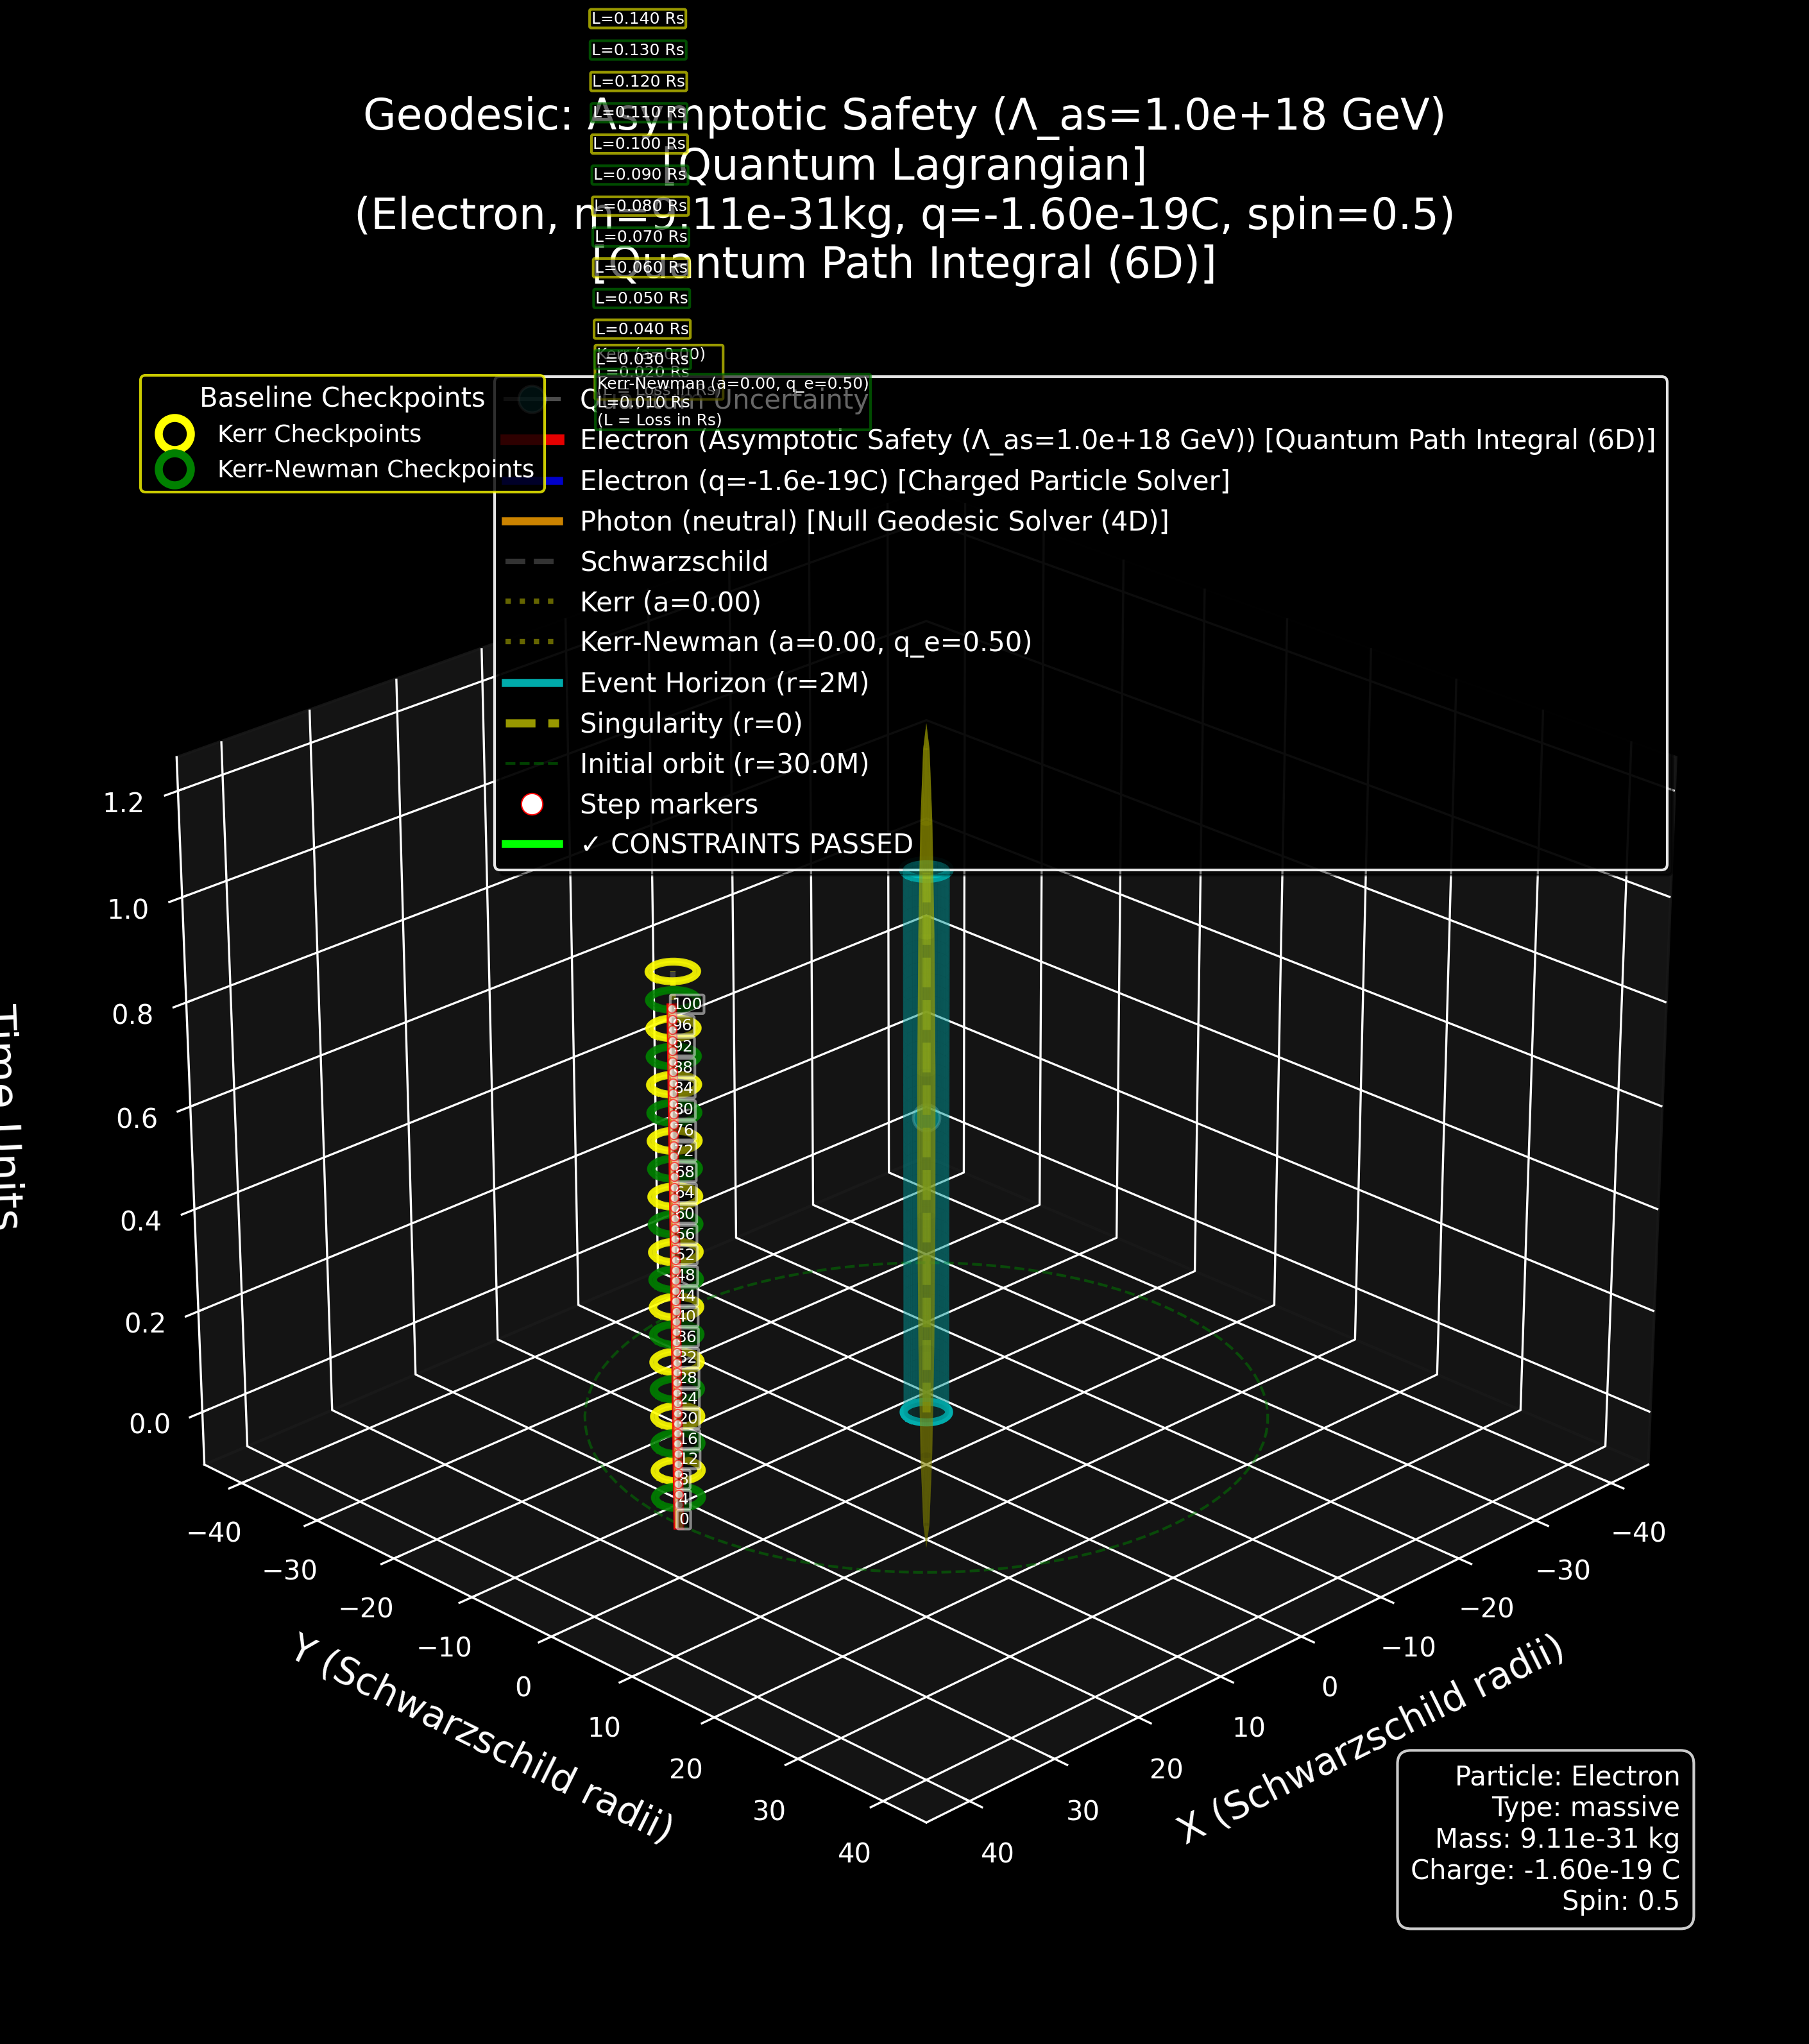Click the '20' tick on the Y axis
Image resolution: width=1809 pixels, height=2044 pixels.
pos(686,1769)
